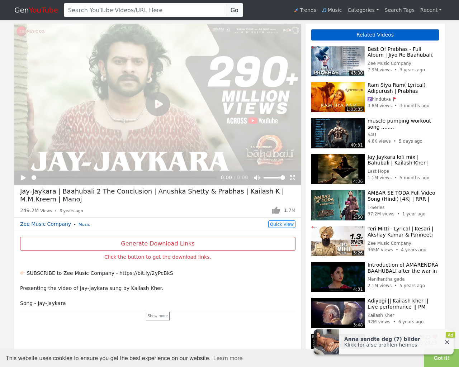Click the Last Hope channel name
Viewport: 459px width, 367px height.
point(378,171)
